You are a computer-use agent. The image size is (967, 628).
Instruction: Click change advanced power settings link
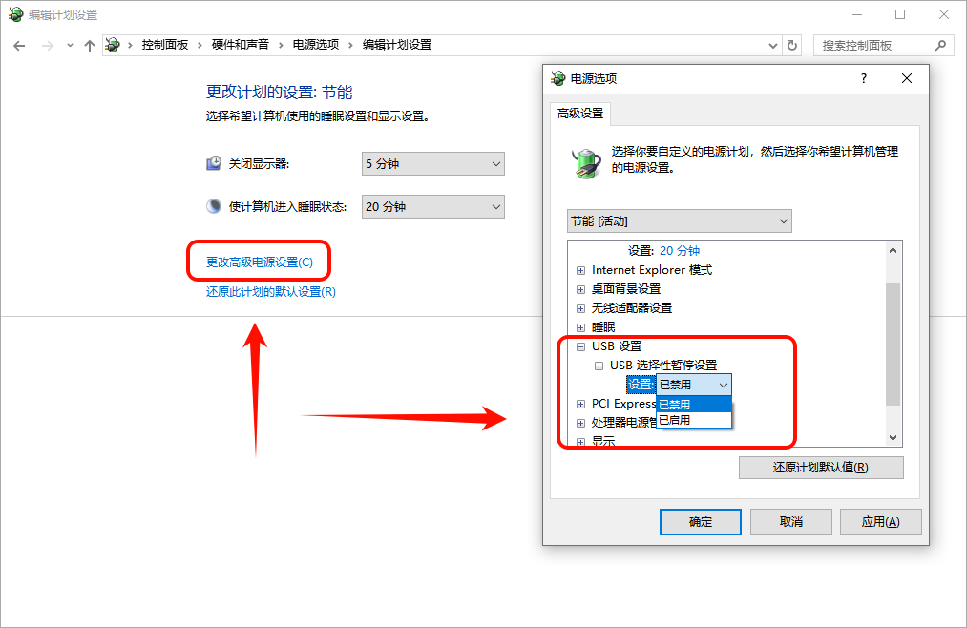pyautogui.click(x=260, y=262)
